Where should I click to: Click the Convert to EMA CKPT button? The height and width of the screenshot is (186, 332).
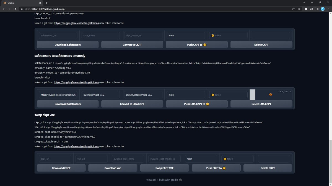tap(132, 104)
